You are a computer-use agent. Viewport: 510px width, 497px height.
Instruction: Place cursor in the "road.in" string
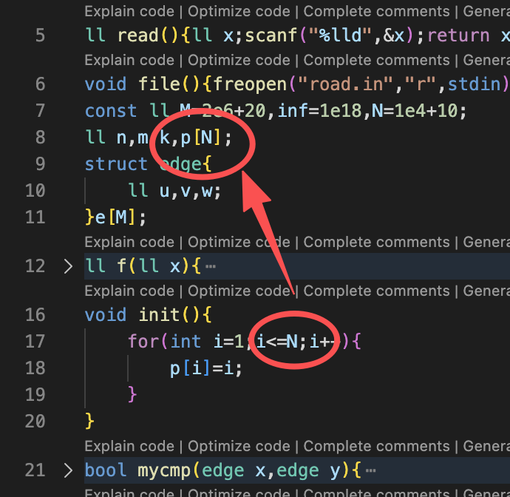[x=344, y=84]
